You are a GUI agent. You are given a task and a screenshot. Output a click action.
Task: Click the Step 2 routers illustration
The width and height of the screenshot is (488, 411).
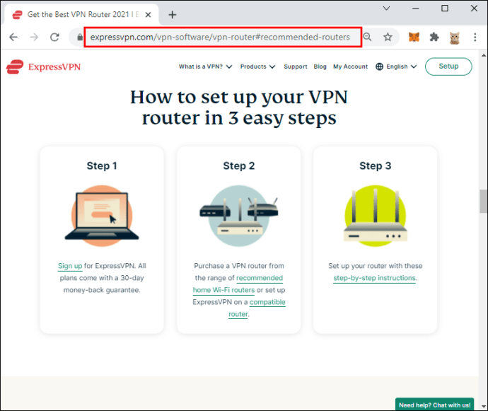tap(239, 216)
